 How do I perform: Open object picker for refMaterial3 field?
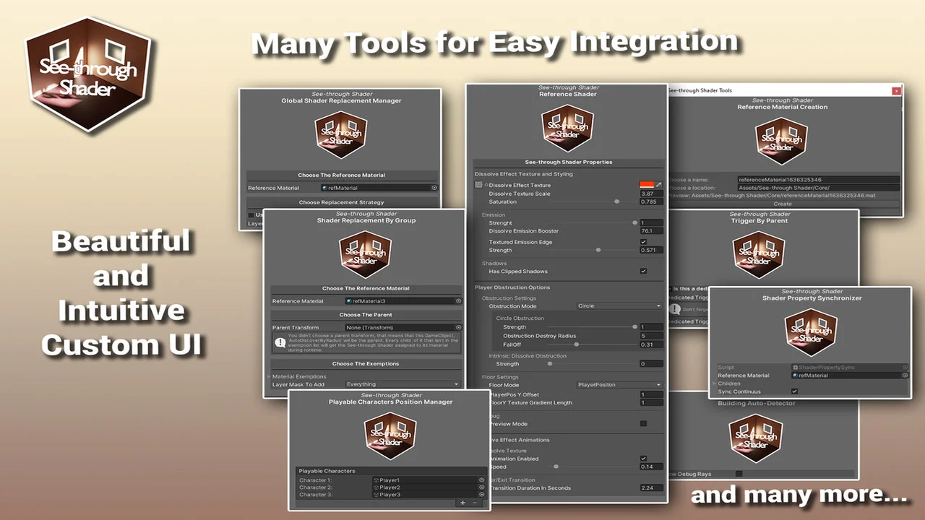tap(458, 301)
